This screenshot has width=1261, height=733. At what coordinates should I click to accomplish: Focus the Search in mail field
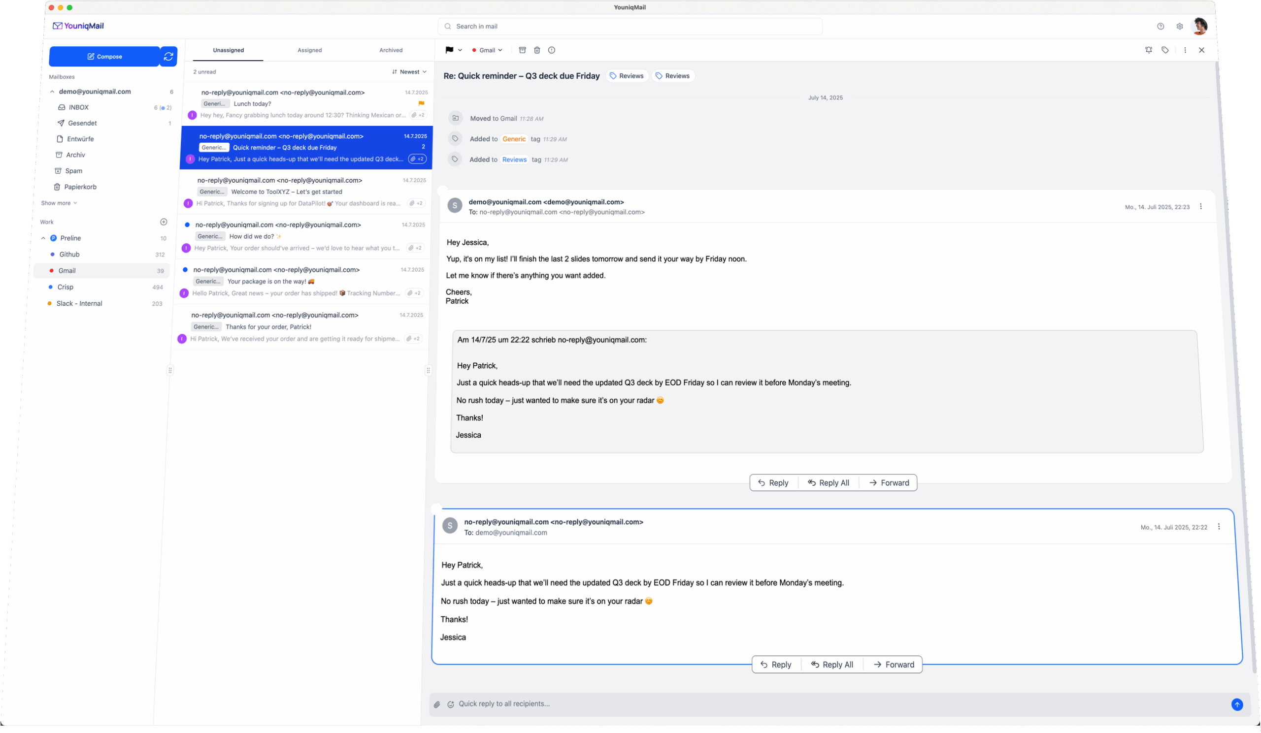tap(630, 26)
